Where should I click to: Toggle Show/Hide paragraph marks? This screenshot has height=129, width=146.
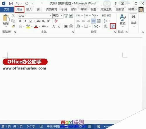pyautogui.click(x=113, y=26)
